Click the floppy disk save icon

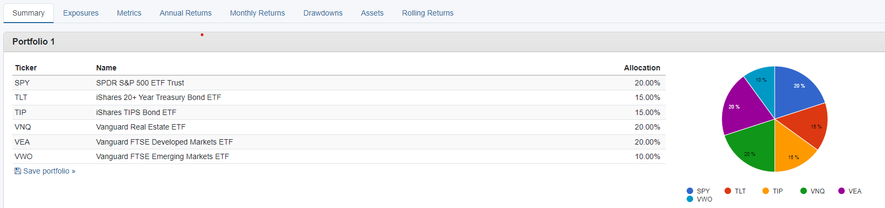pyautogui.click(x=17, y=171)
